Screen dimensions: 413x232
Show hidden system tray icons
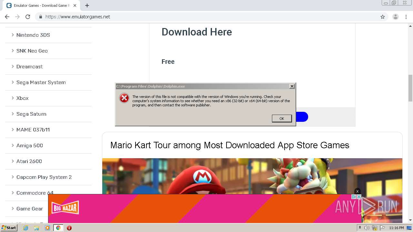pyautogui.click(x=360, y=228)
